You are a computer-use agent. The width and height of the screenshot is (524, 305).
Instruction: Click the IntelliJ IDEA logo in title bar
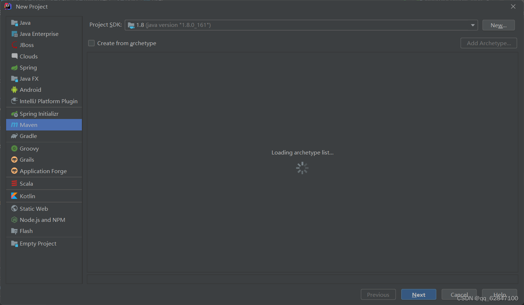[x=8, y=6]
